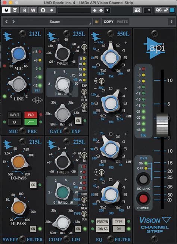177x244 pixels.
Task: Click the DYN SC button
Action: point(103,229)
